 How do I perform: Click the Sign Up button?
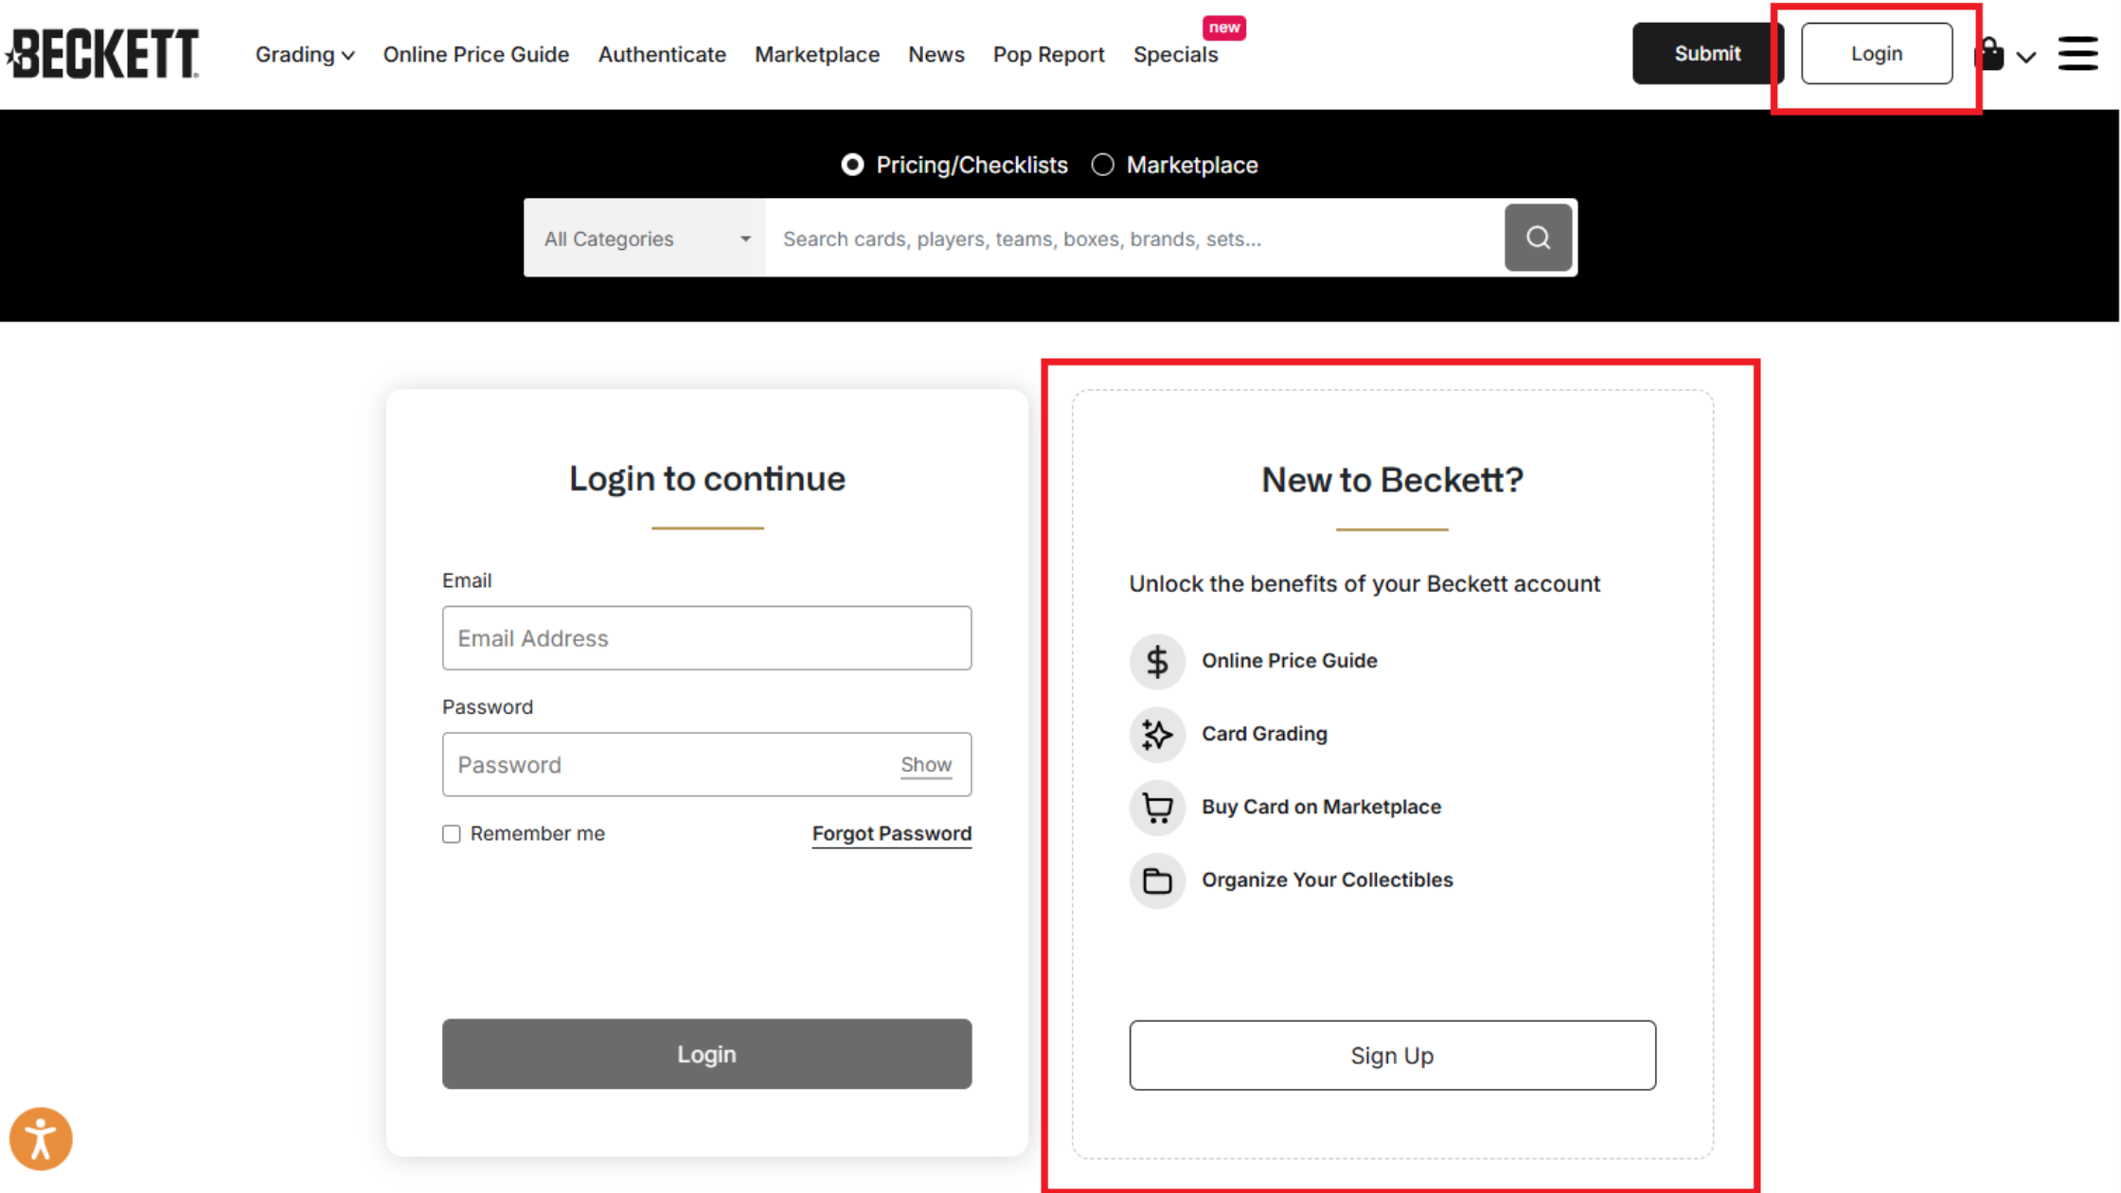pos(1393,1056)
